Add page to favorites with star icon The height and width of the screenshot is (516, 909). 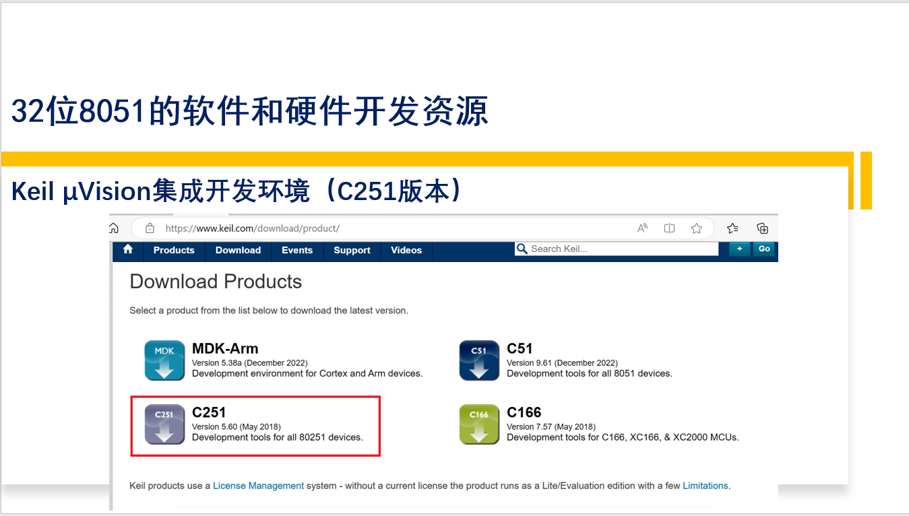click(697, 228)
